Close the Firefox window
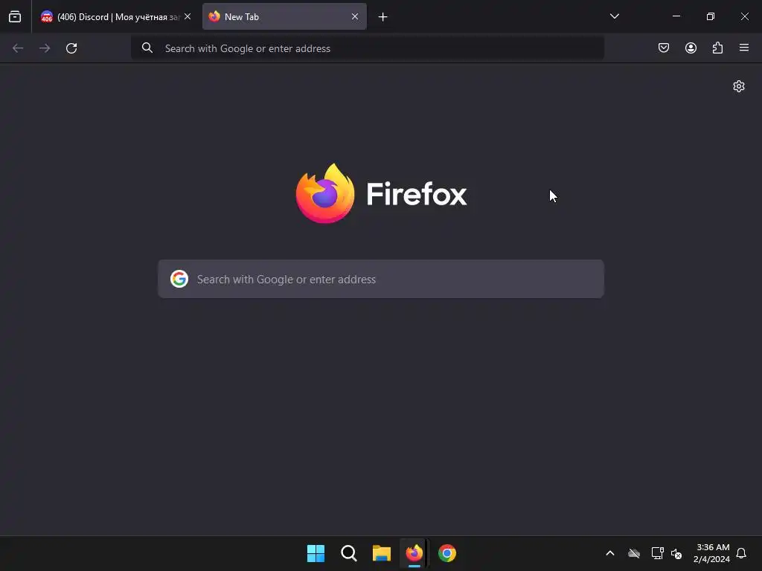 (744, 16)
